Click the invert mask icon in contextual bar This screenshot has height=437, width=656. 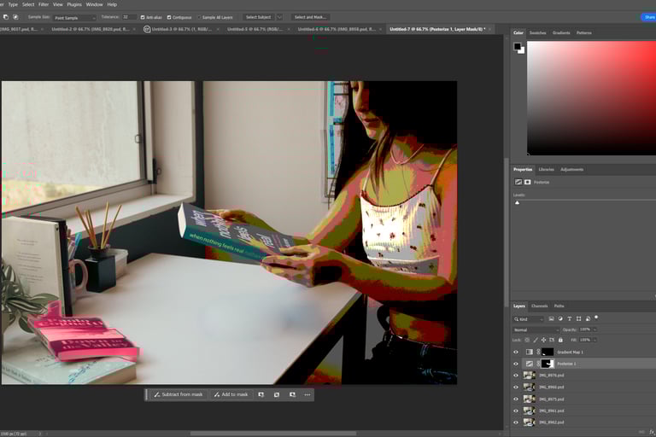point(277,394)
